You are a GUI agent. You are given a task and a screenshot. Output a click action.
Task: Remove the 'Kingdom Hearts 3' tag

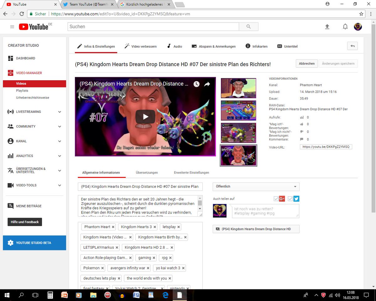tap(155, 227)
